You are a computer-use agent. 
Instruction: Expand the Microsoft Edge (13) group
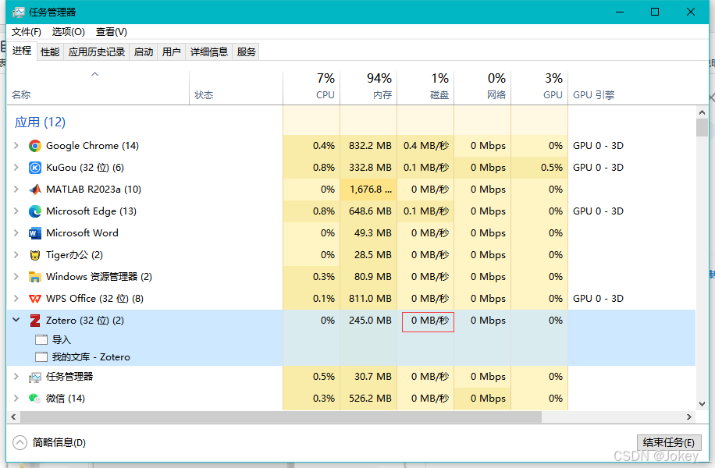(x=16, y=211)
